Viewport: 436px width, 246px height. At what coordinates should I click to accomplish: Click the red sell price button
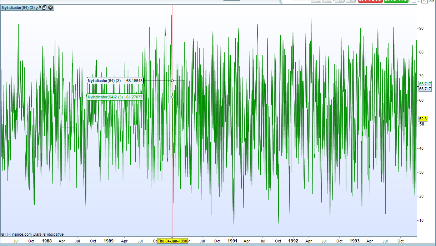click(x=370, y=1)
